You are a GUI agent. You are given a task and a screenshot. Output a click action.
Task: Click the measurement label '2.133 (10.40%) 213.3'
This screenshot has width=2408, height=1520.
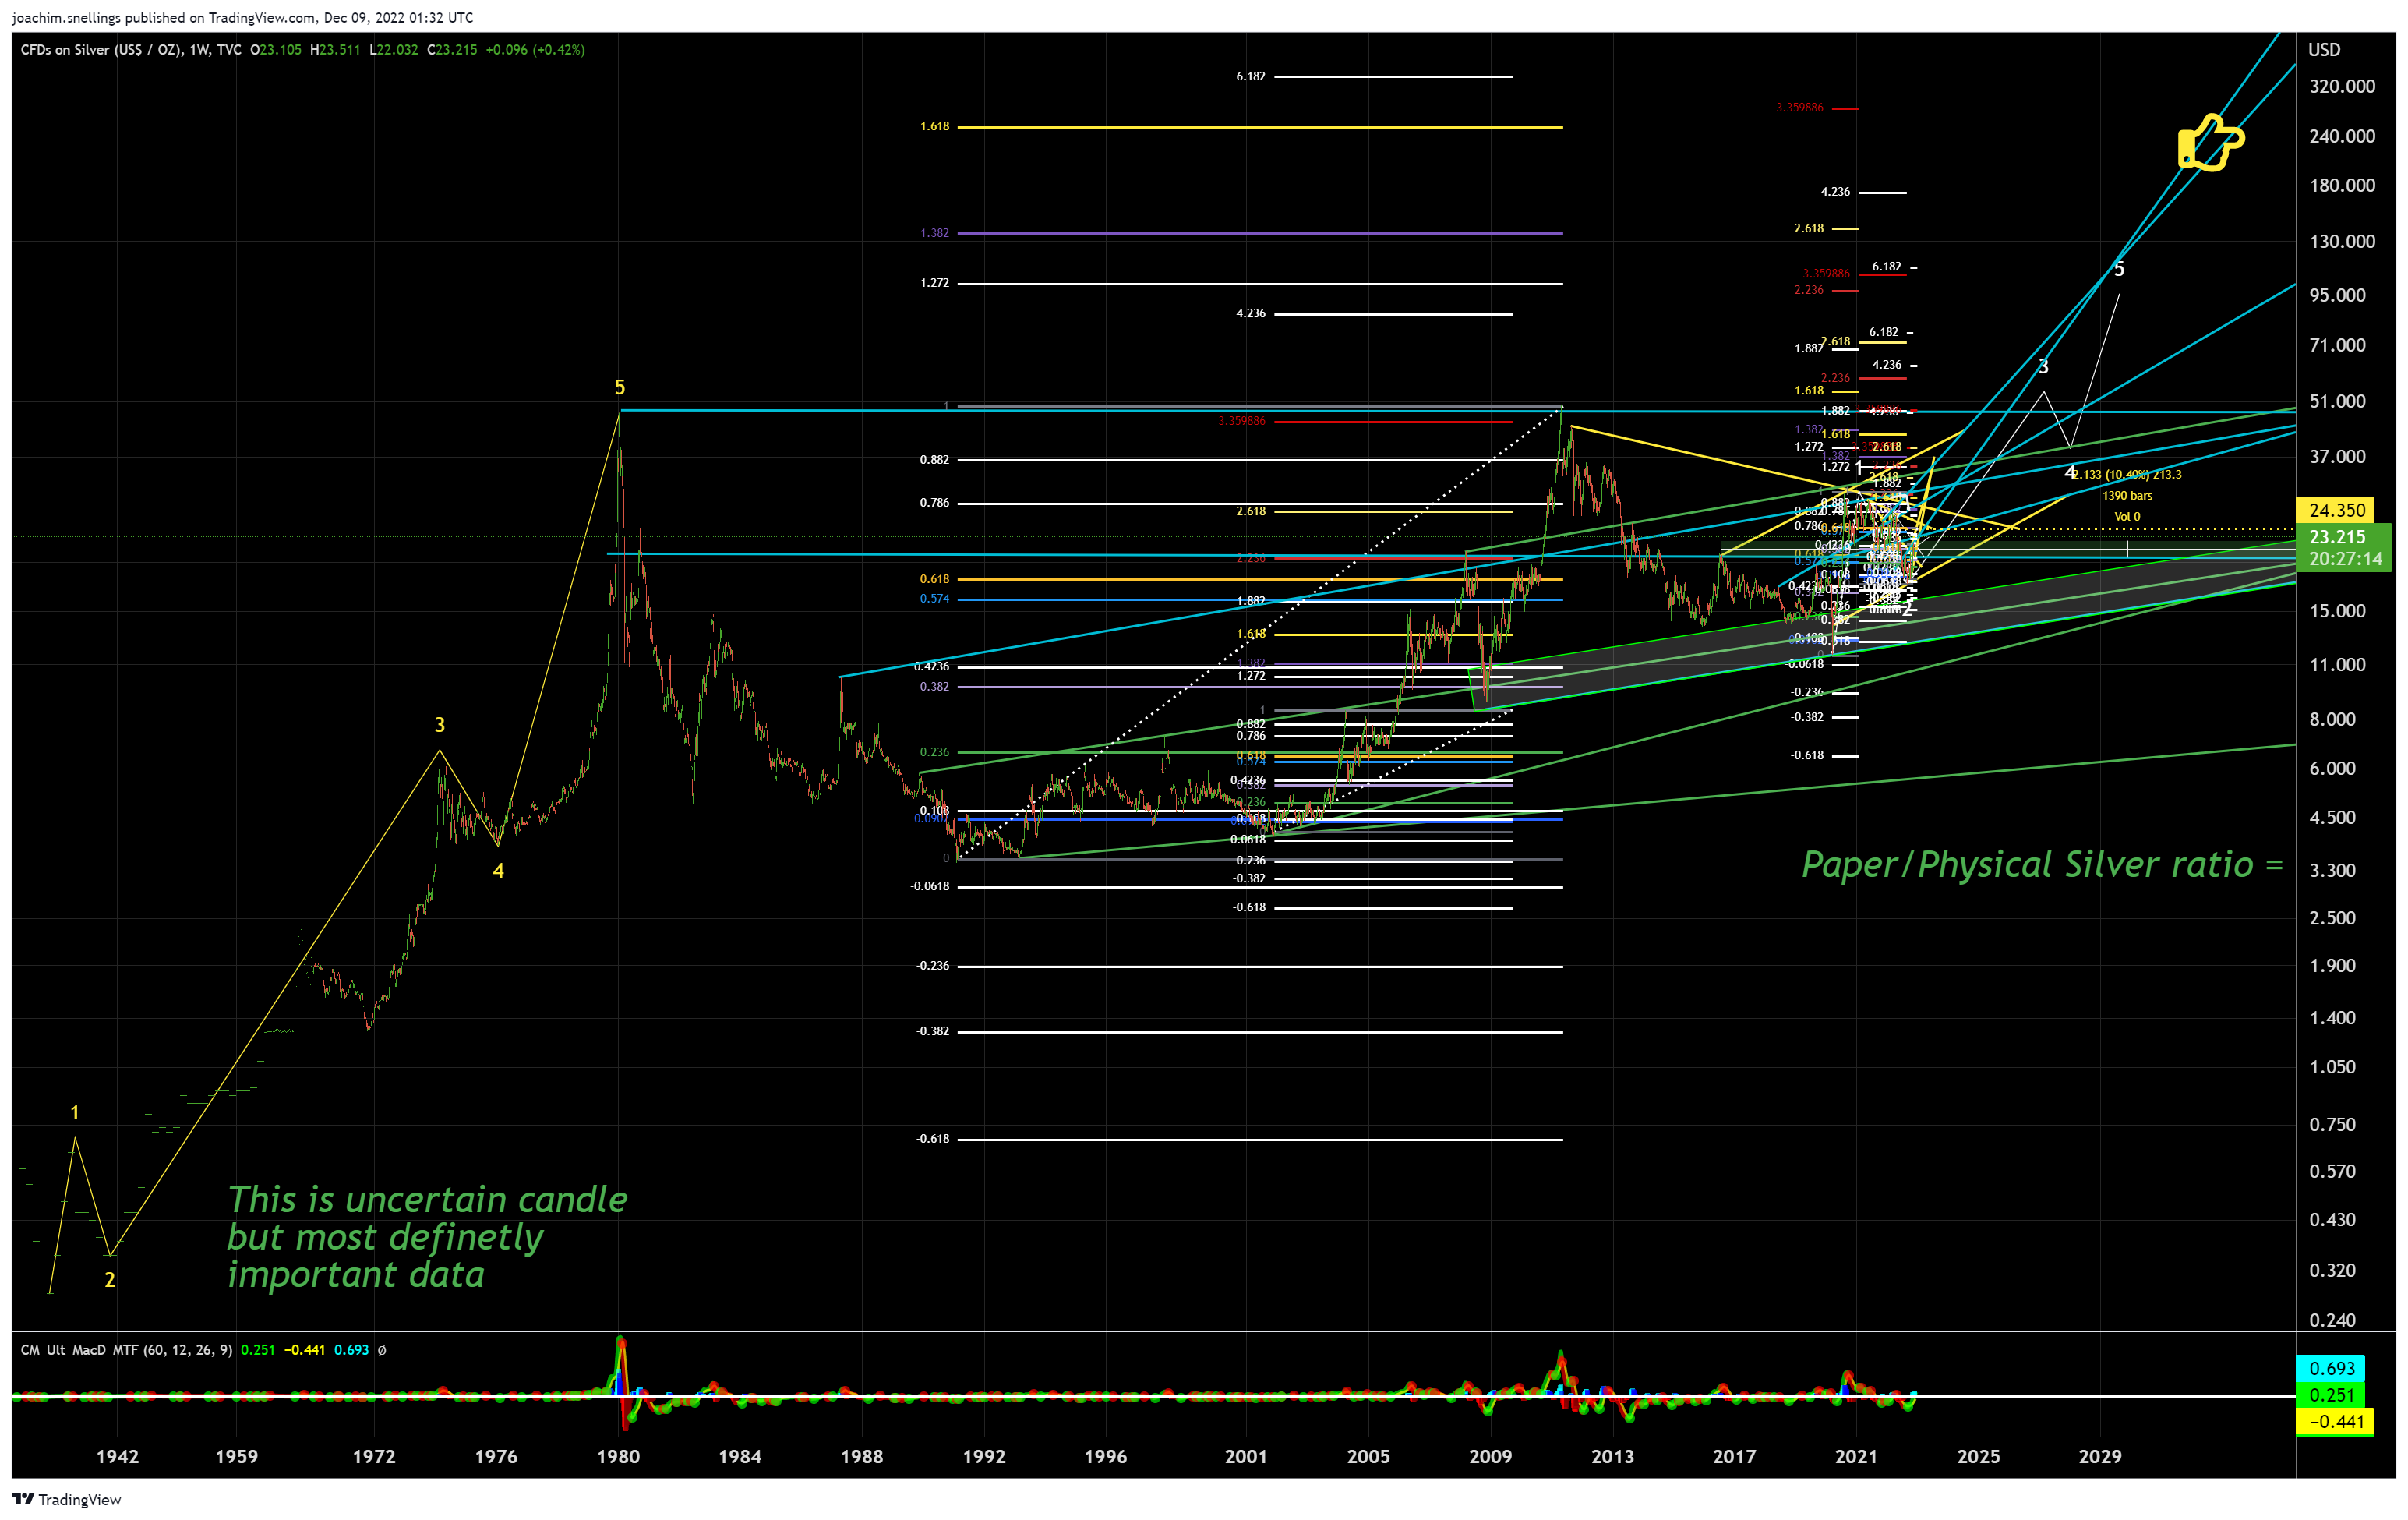[2128, 475]
